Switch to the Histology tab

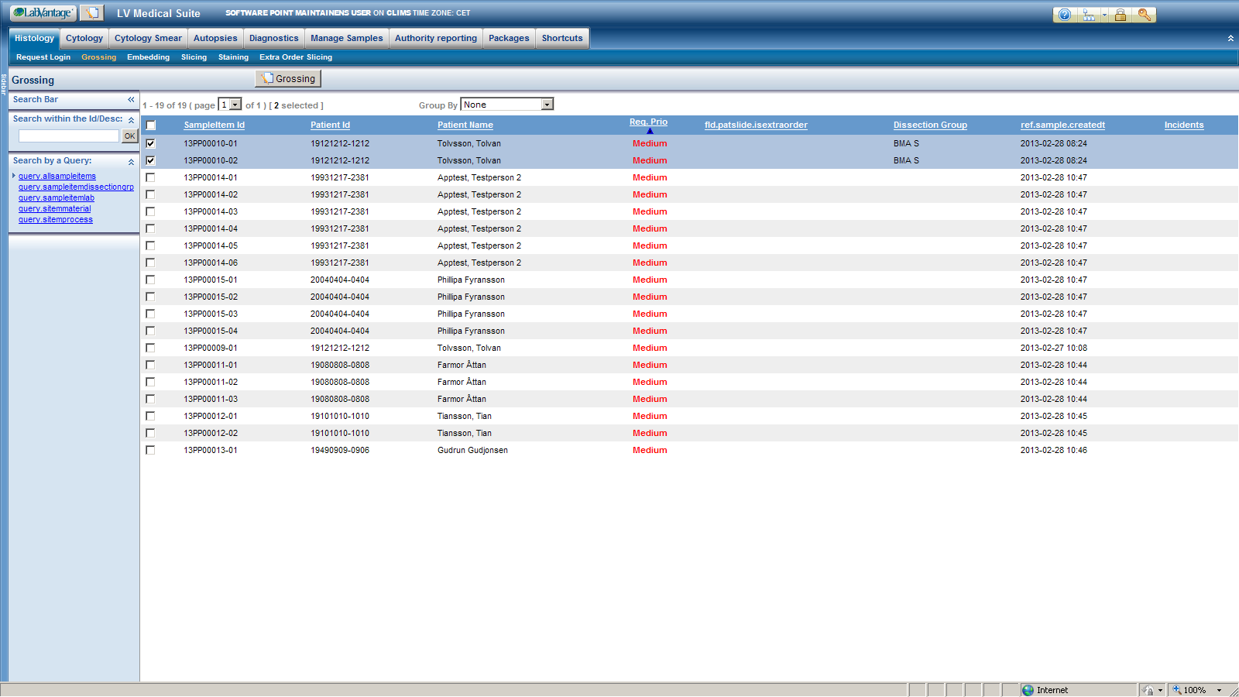[34, 38]
